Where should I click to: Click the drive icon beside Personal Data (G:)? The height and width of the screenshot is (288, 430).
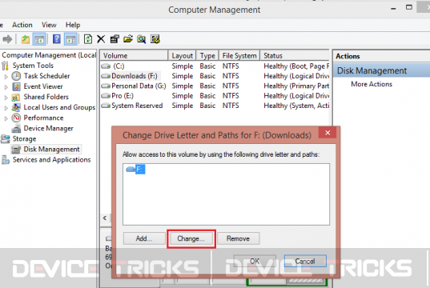point(106,86)
